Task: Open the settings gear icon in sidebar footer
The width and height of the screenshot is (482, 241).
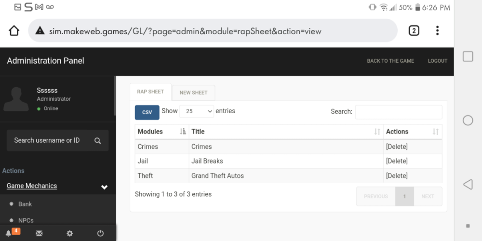Action: (x=70, y=233)
